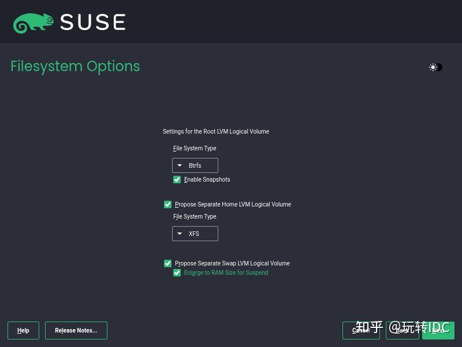Uncheck Propose Separate Swap LVM Logical Volume

click(167, 263)
